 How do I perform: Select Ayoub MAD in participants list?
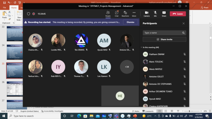pos(165,99)
